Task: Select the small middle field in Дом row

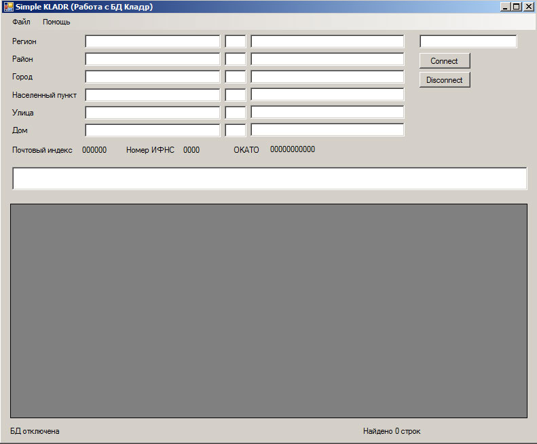Action: click(x=235, y=130)
